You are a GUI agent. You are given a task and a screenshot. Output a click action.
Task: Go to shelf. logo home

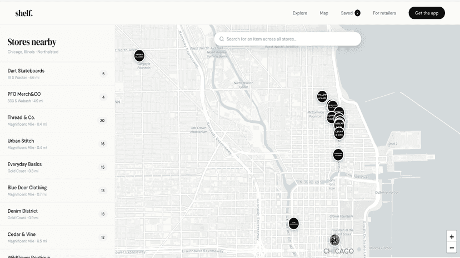click(x=24, y=13)
